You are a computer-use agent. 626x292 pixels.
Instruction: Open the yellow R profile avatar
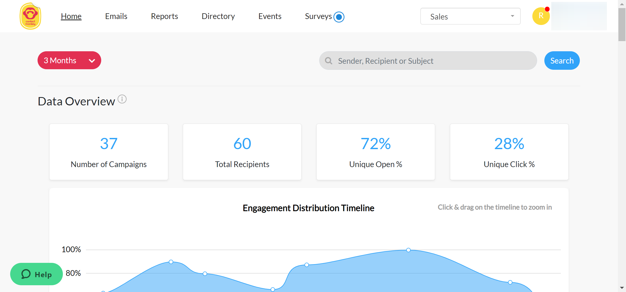[541, 16]
